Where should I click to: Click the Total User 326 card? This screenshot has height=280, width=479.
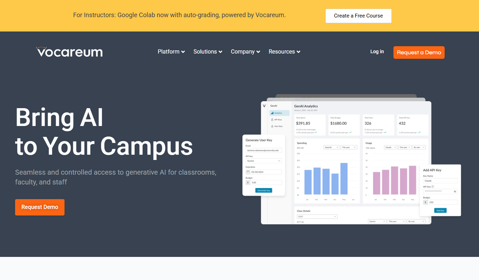[378, 125]
